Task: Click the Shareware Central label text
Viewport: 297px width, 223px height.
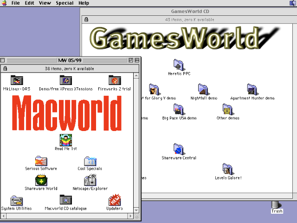Action: pyautogui.click(x=179, y=158)
